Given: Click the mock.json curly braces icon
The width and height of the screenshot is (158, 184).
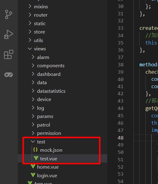Looking at the screenshot, I should pyautogui.click(x=35, y=150).
